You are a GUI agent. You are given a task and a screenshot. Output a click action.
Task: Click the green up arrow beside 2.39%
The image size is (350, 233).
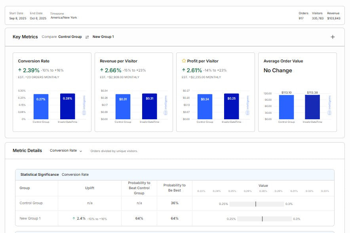(20, 70)
